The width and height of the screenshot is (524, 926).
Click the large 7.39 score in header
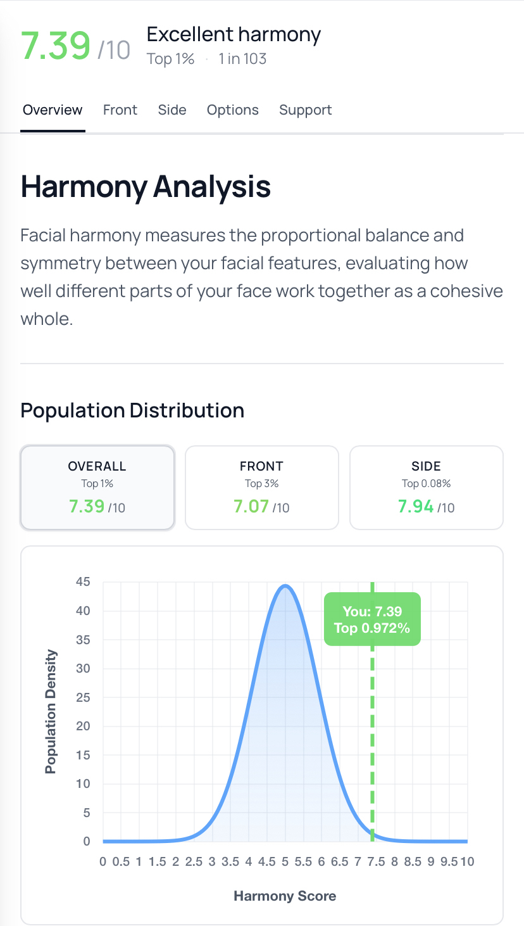(56, 46)
